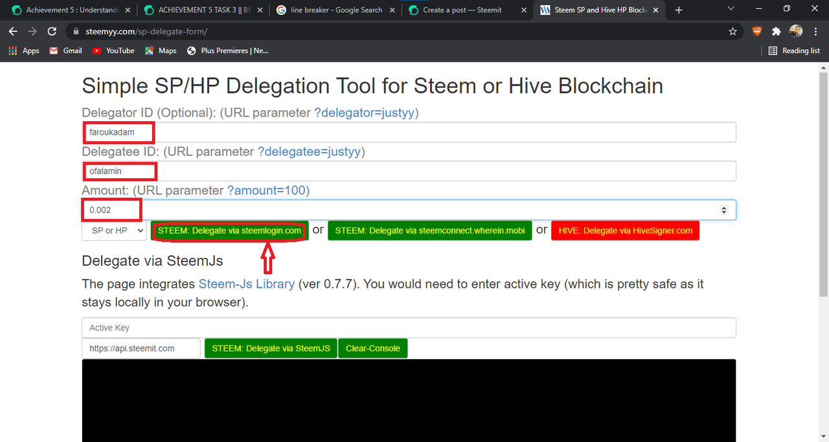829x442 pixels.
Task: Click the Clear-Console button
Action: coord(373,348)
